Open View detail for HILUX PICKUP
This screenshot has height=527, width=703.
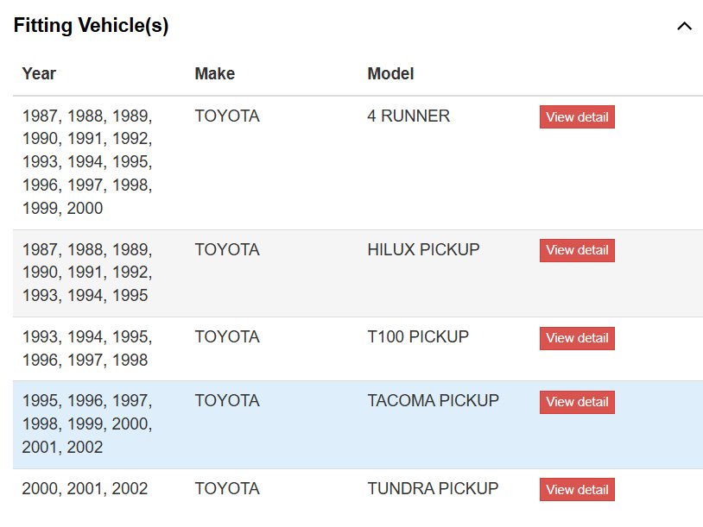point(577,250)
